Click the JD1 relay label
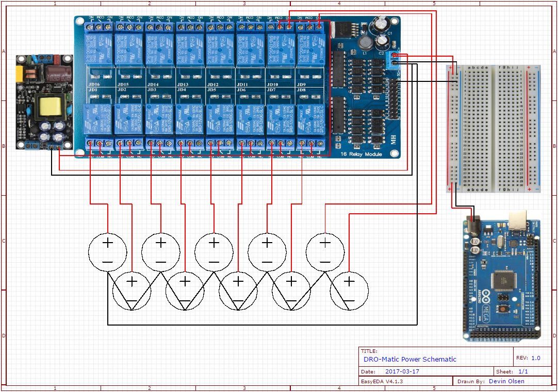 click(92, 90)
